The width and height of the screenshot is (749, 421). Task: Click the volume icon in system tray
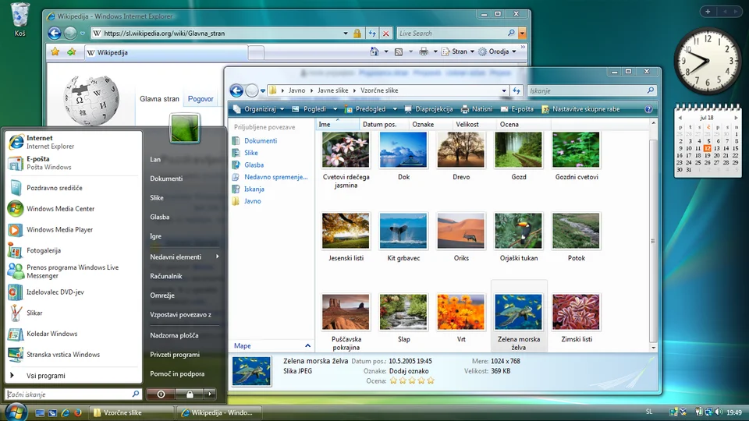click(719, 412)
